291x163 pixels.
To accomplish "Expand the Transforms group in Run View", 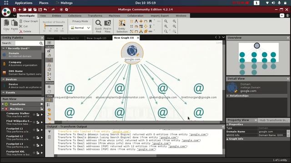I will (x=3, y=104).
